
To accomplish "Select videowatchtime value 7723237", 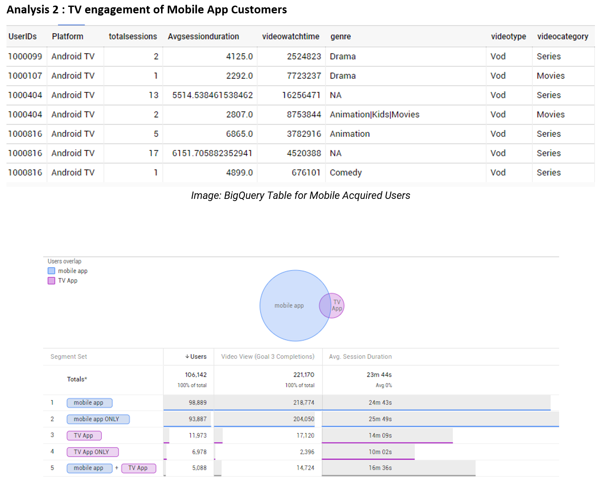I will pos(304,76).
